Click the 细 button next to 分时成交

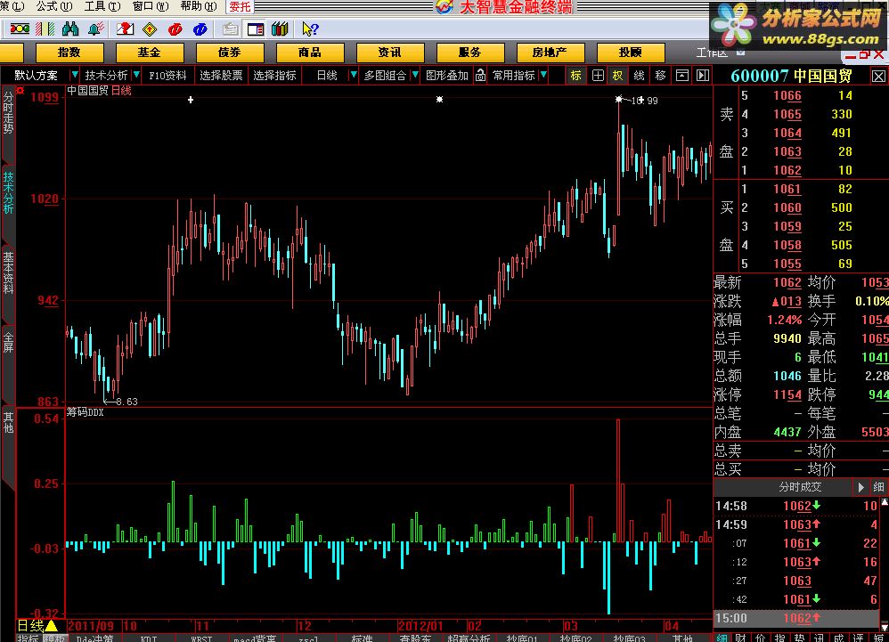878,487
